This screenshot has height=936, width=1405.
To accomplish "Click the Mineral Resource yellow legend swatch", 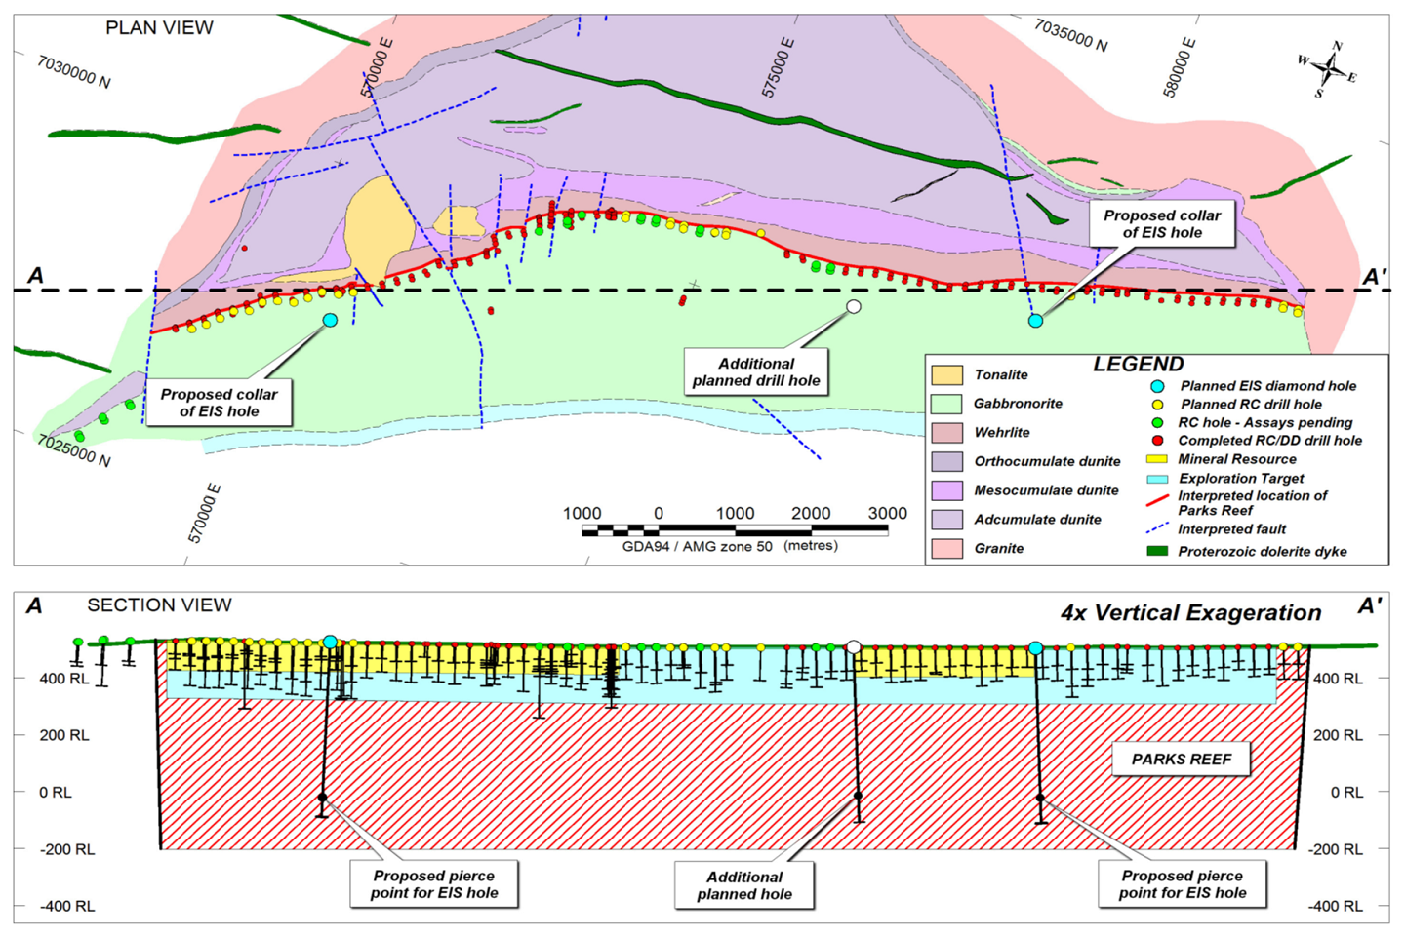I will pyautogui.click(x=1157, y=459).
